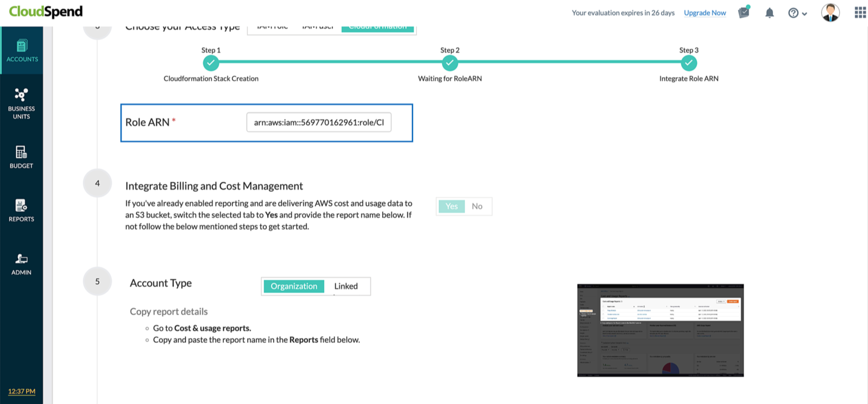868x404 pixels.
Task: Open the Admin section
Action: [x=21, y=264]
